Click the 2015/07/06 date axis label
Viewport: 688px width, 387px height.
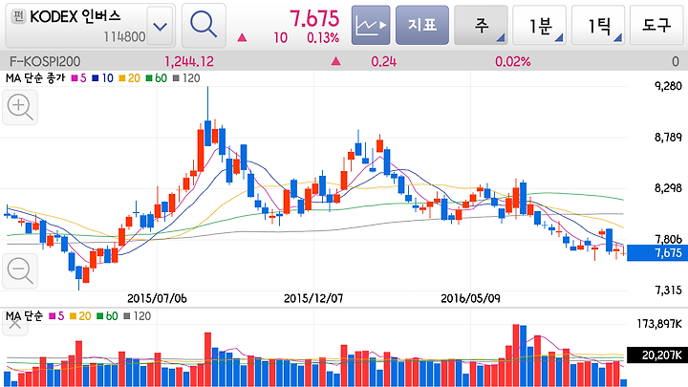[157, 298]
